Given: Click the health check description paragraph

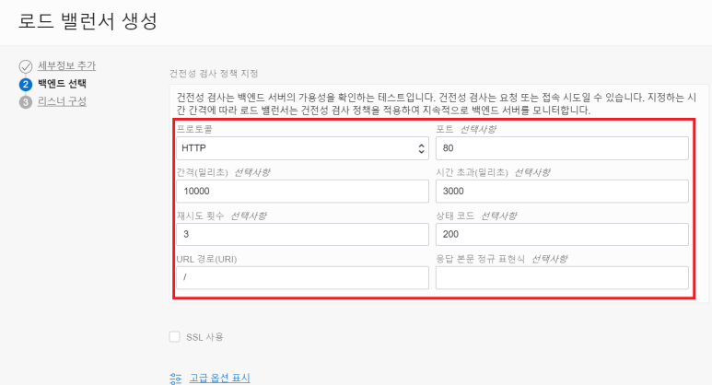Looking at the screenshot, I should [437, 104].
